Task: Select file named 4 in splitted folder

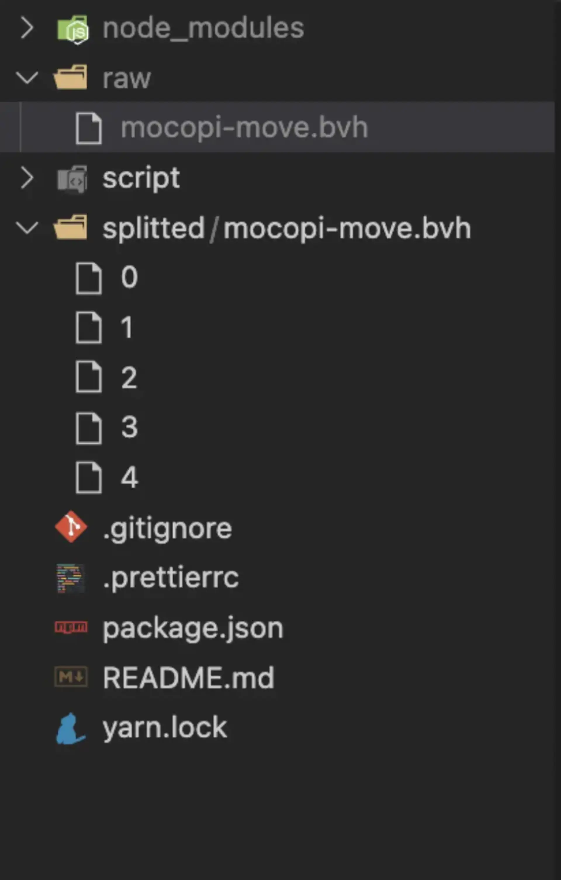Action: tap(129, 477)
